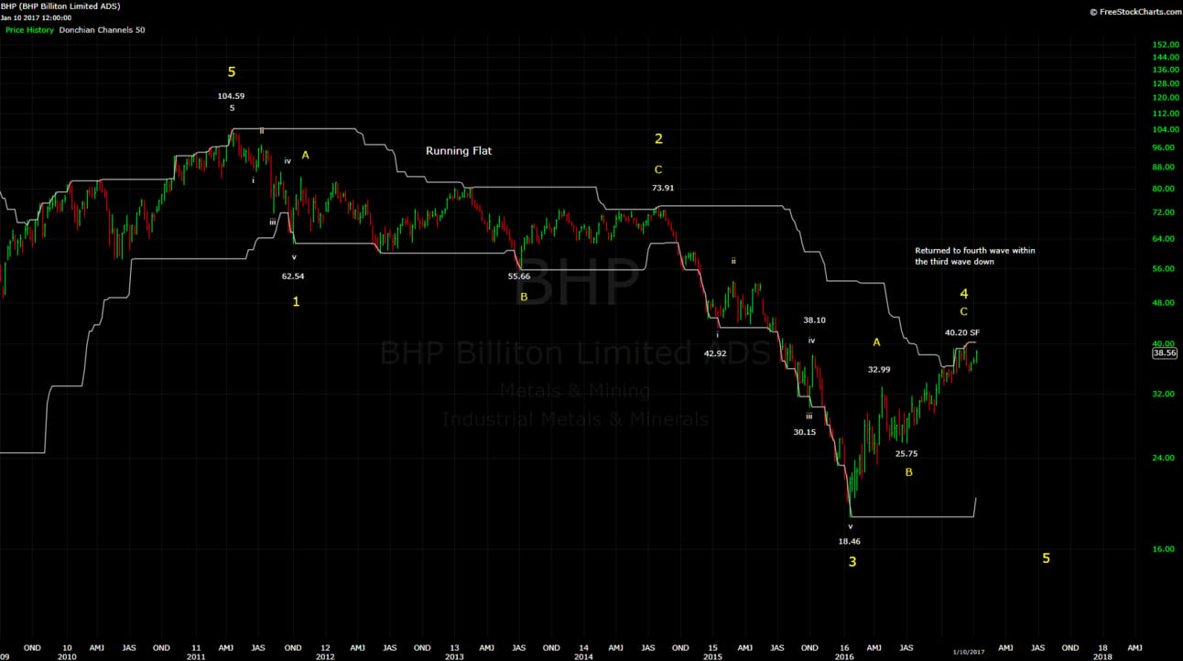This screenshot has width=1183, height=661.
Task: Click the BHP (BHP Billiton Limited ADS) chart title
Action: click(x=60, y=6)
